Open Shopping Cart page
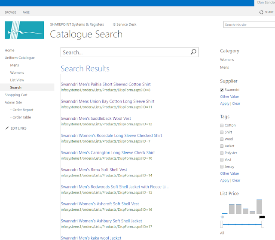The image size is (275, 240). coord(16,95)
